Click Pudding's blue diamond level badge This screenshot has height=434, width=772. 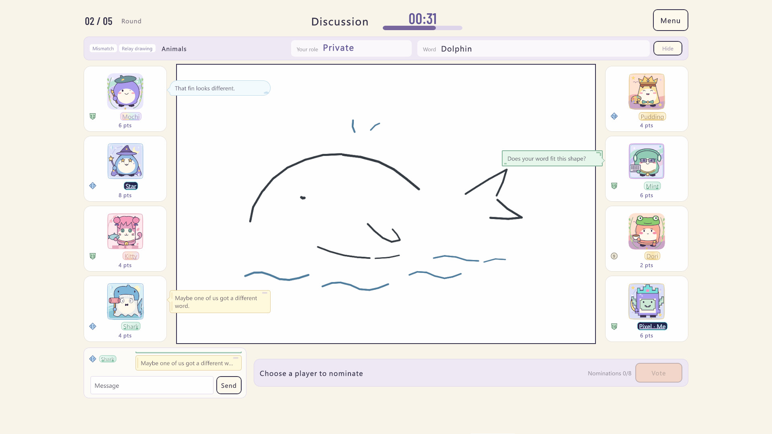(x=614, y=116)
